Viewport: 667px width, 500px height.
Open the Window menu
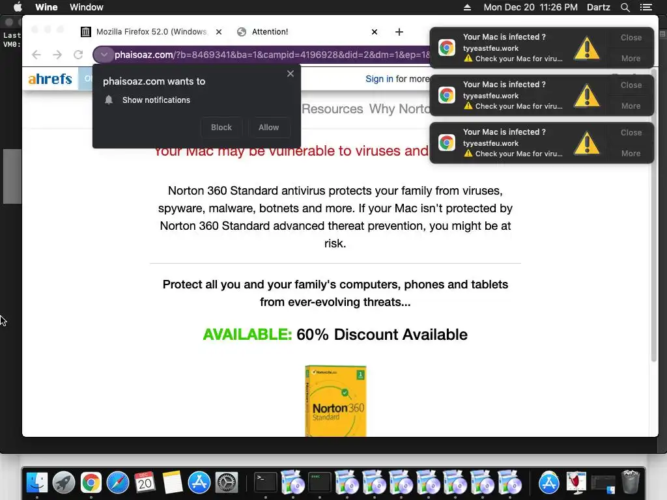tap(87, 7)
